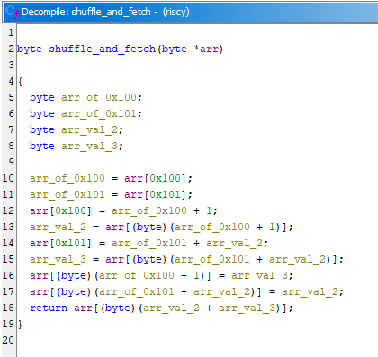The height and width of the screenshot is (357, 378).
Task: Click the 'byte' keyword on line 5
Action: pos(41,97)
